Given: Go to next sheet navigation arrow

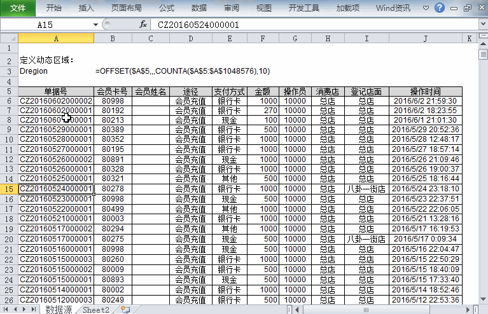Looking at the screenshot, I should pos(24,310).
